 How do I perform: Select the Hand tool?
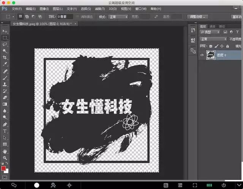(x=5, y=151)
